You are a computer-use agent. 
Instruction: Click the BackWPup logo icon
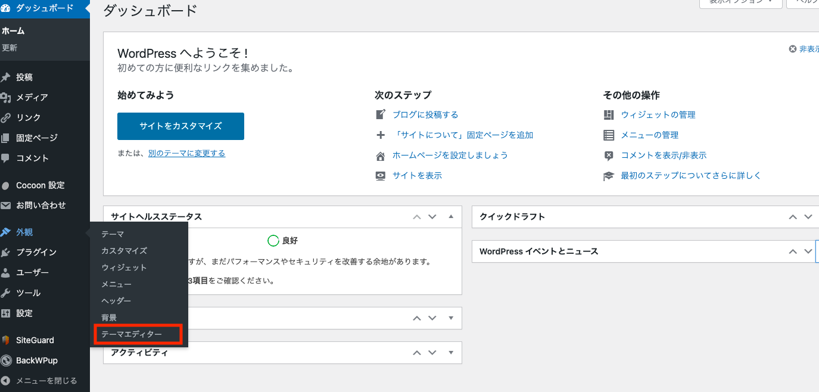pos(6,360)
